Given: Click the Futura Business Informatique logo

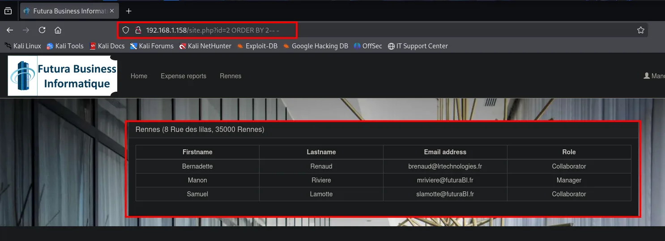Looking at the screenshot, I should click(63, 76).
